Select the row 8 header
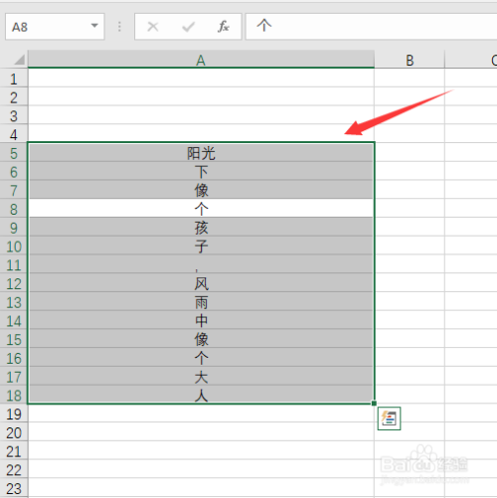Image resolution: width=497 pixels, height=498 pixels. tap(14, 209)
